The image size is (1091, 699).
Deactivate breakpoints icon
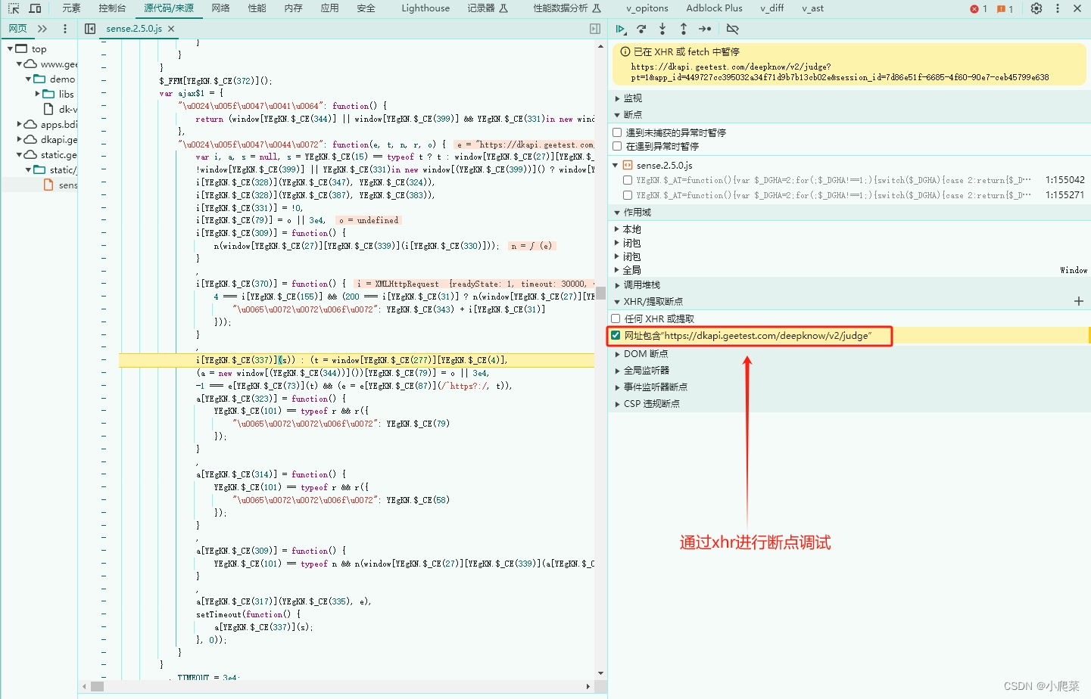tap(732, 29)
